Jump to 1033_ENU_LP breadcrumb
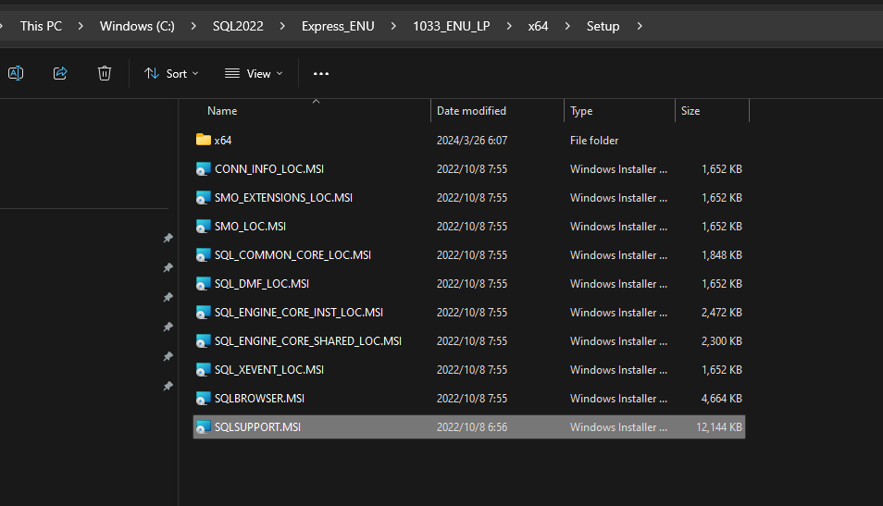The width and height of the screenshot is (883, 506). [x=451, y=26]
